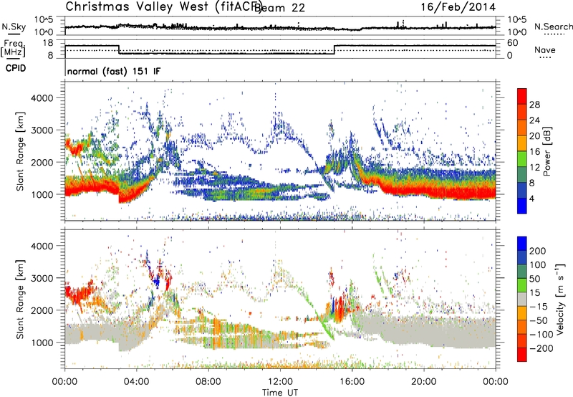Click the 'Time UT' axis title
Screen dimensions: 573x397
click(x=280, y=393)
